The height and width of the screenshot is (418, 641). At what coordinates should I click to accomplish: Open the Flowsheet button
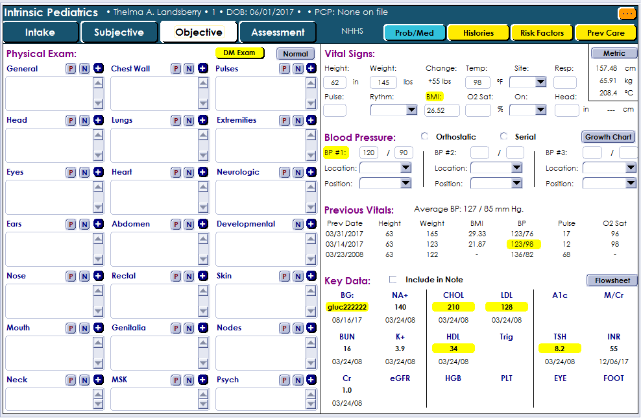[x=612, y=280]
